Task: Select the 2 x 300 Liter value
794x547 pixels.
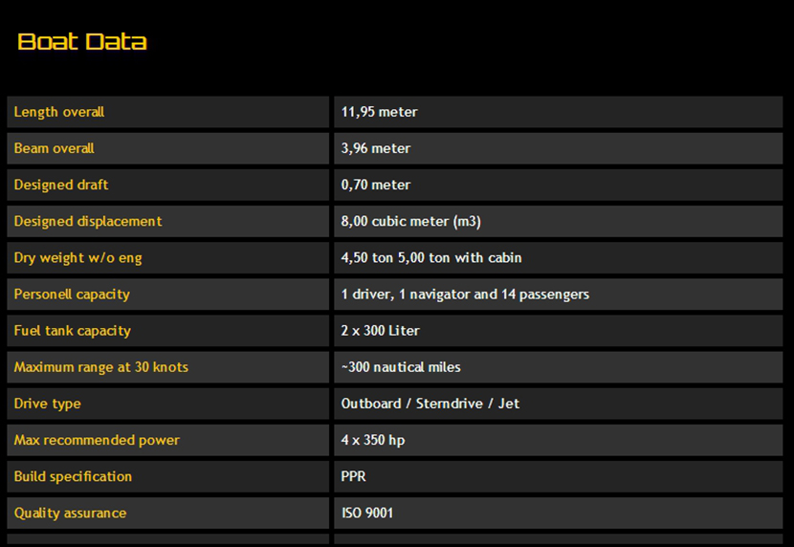Action: pos(381,330)
